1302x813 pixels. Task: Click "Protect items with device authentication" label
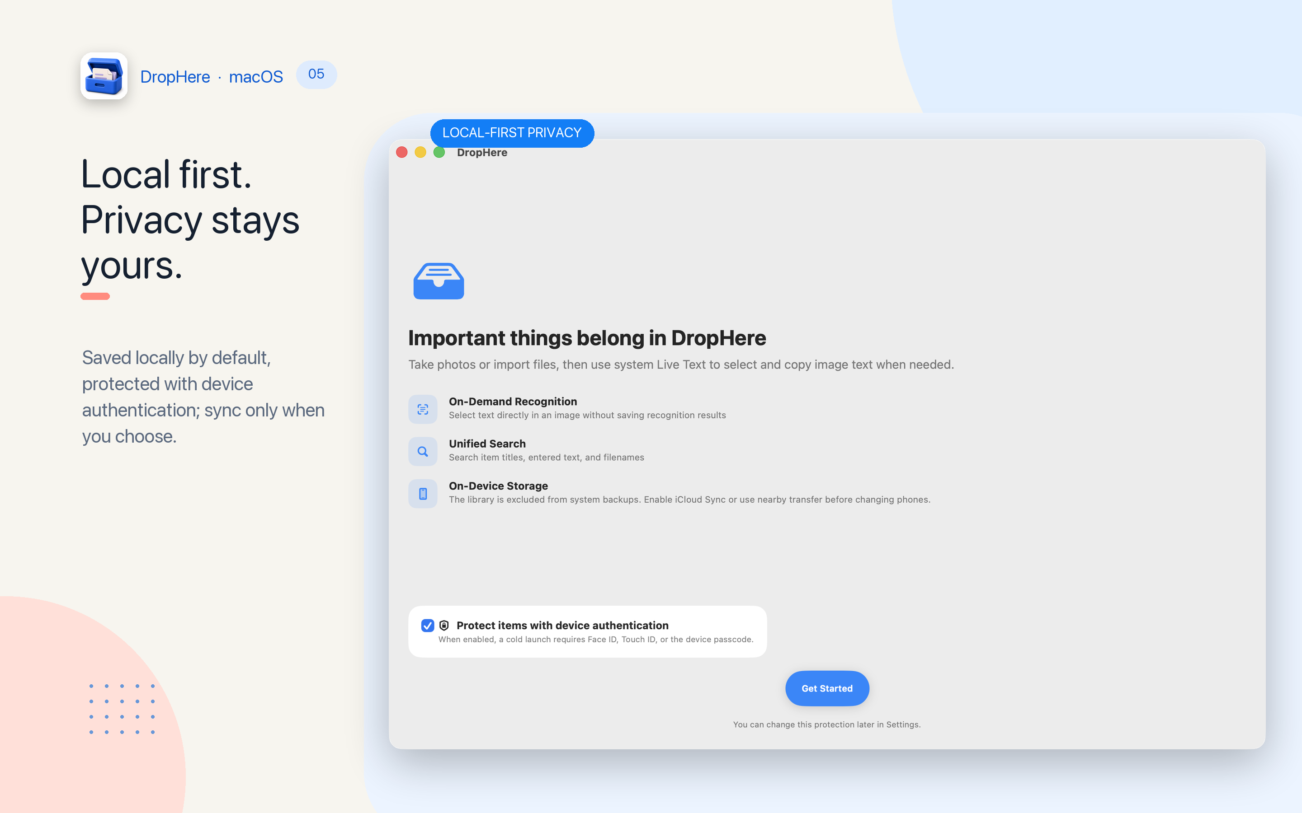563,626
